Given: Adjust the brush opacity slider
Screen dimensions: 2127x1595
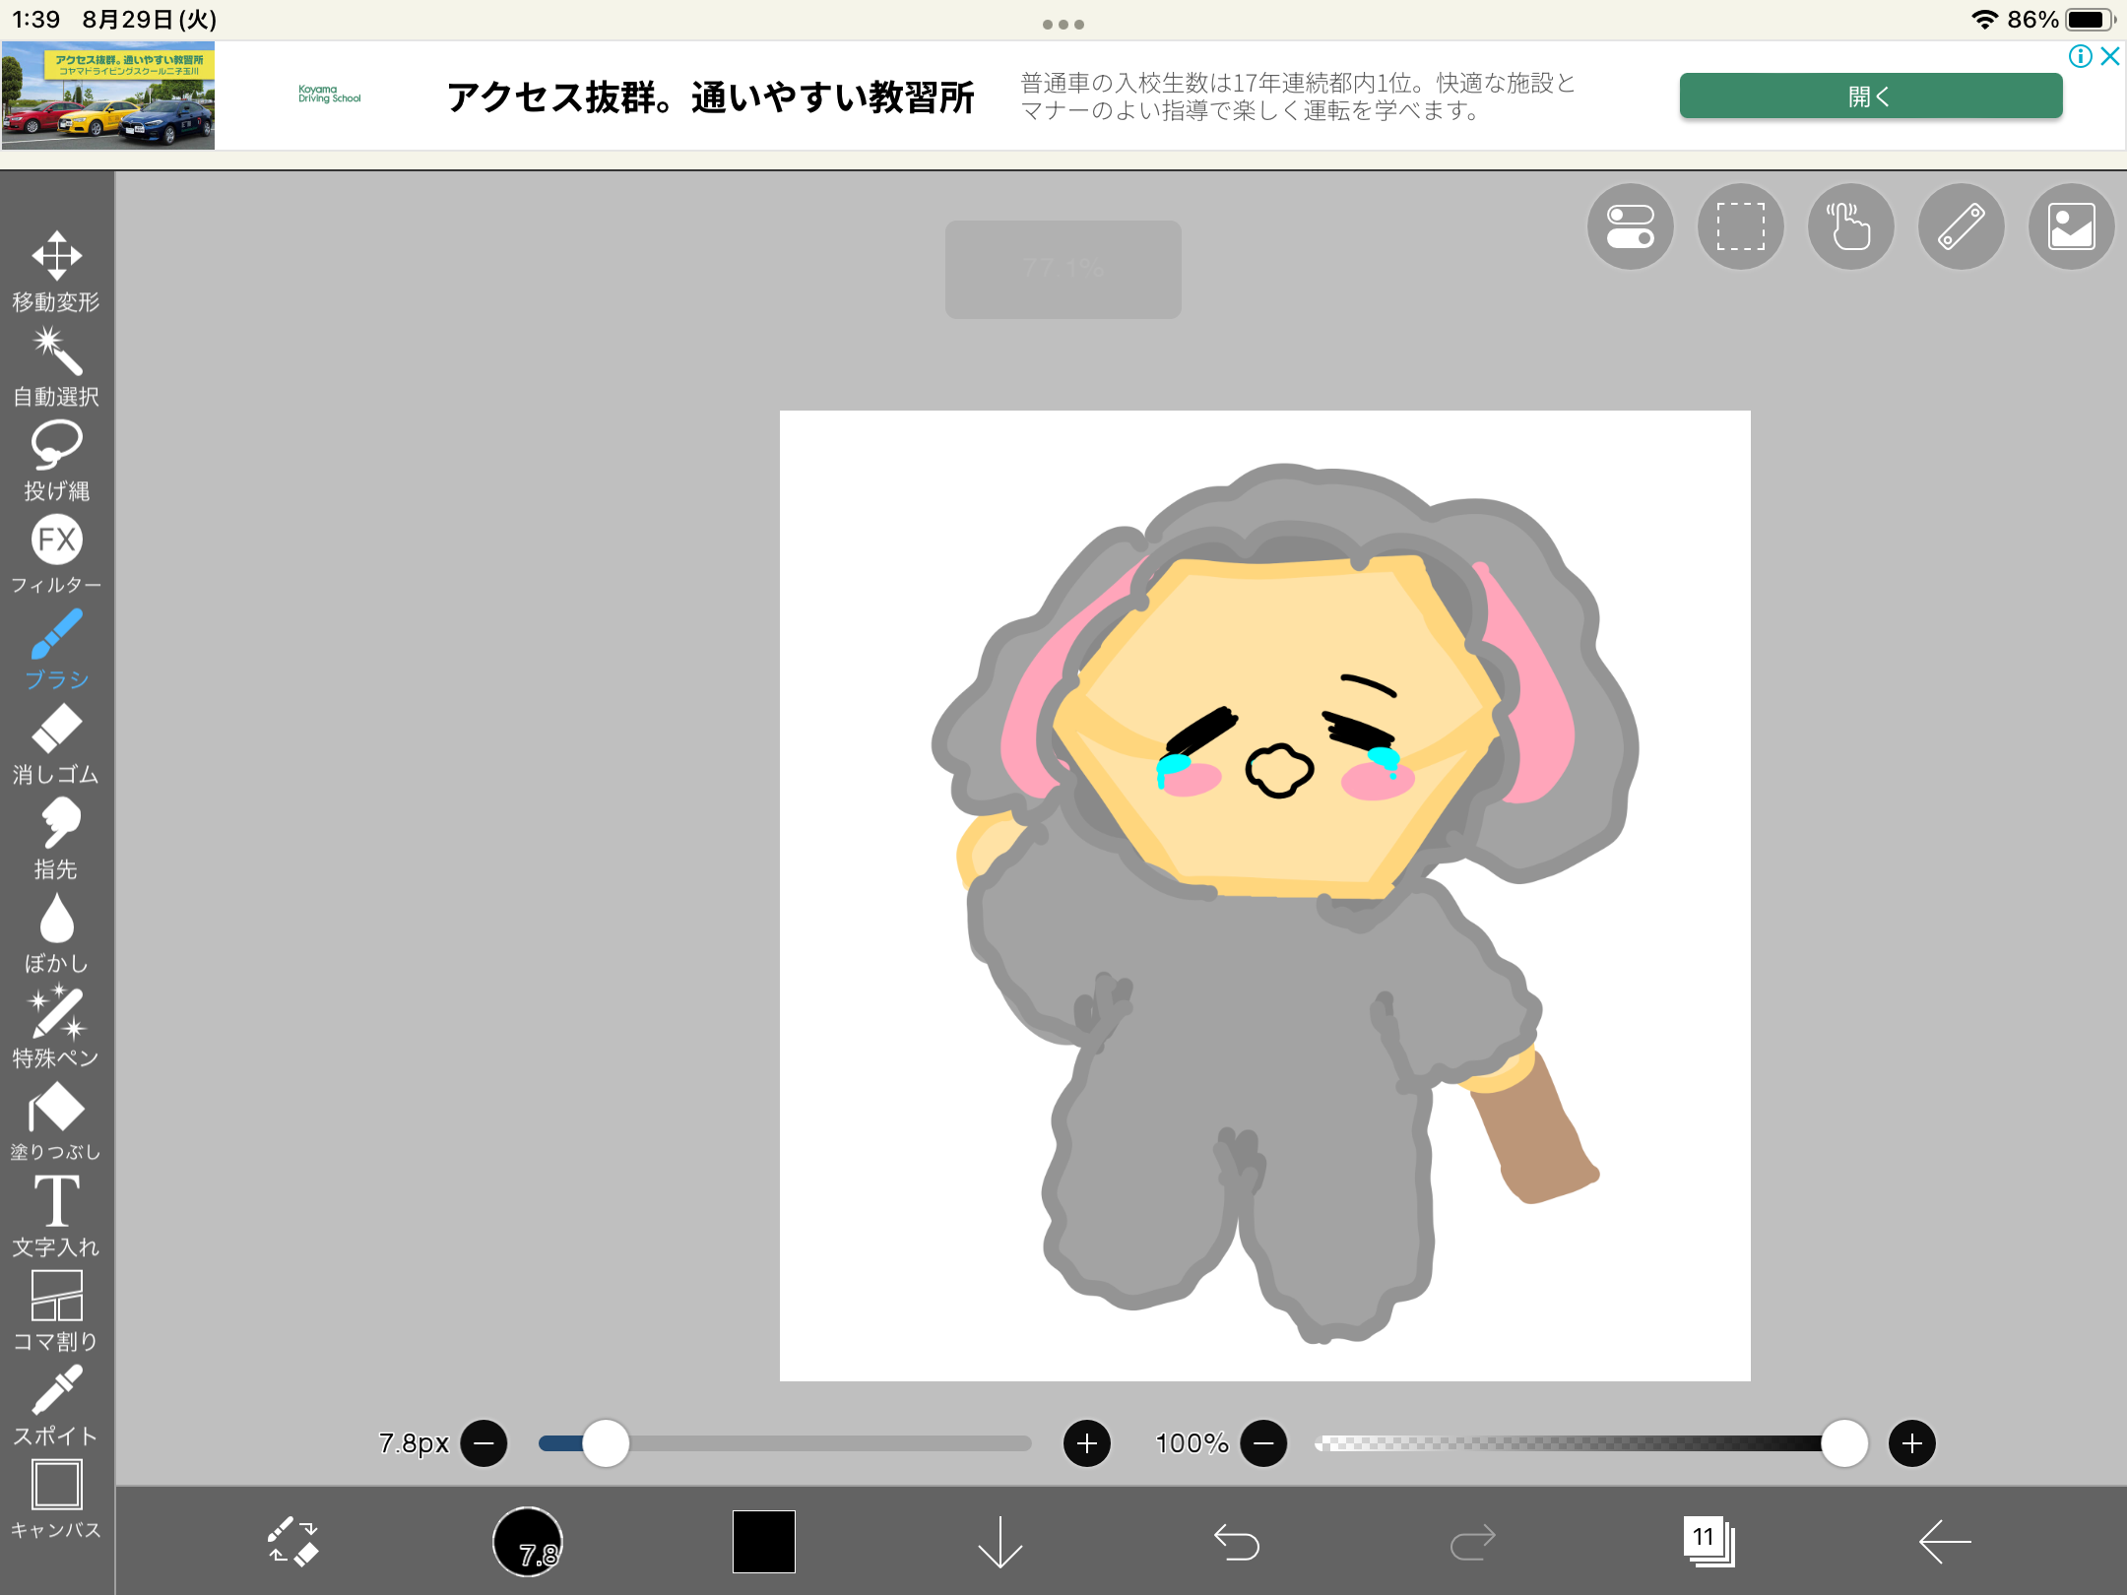Looking at the screenshot, I should point(1590,1443).
